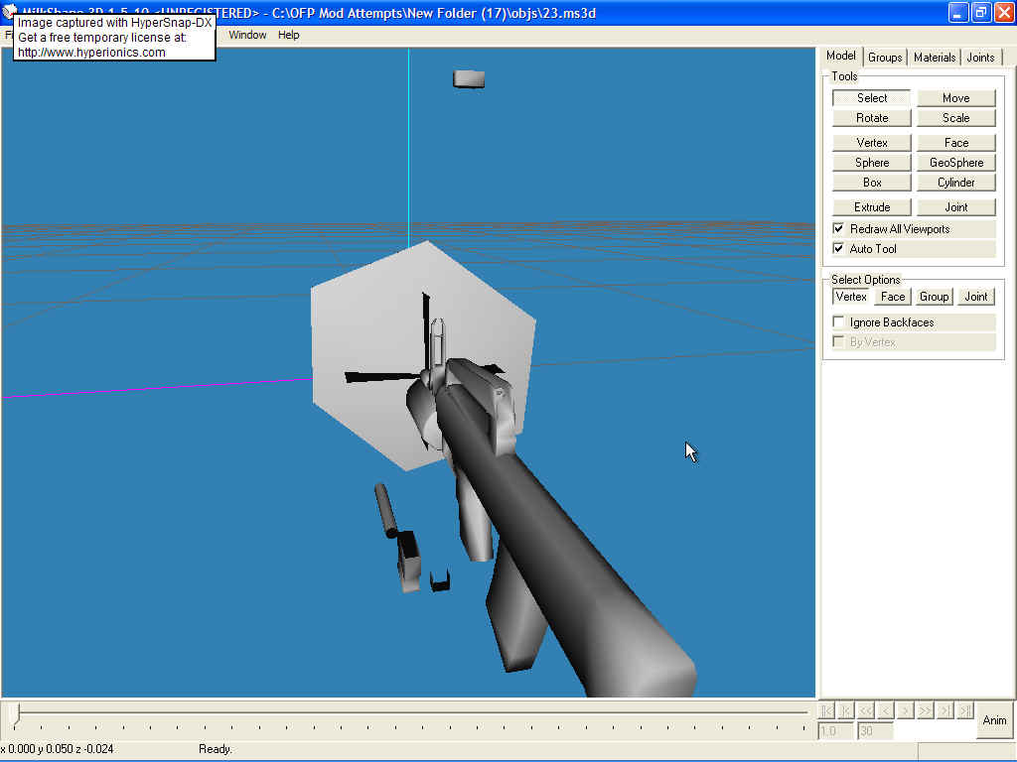Click the Extrude tool button
1017x762 pixels.
[872, 207]
